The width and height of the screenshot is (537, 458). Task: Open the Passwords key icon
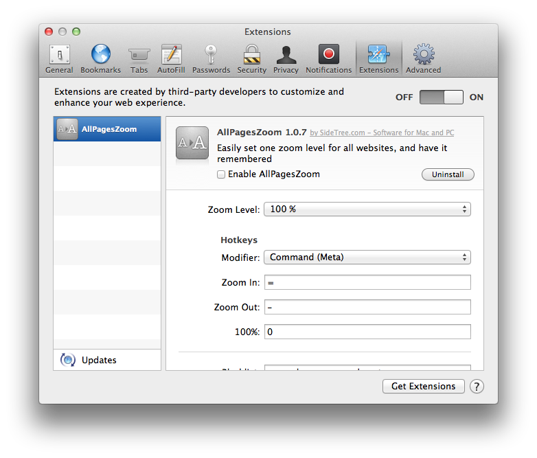pos(211,54)
